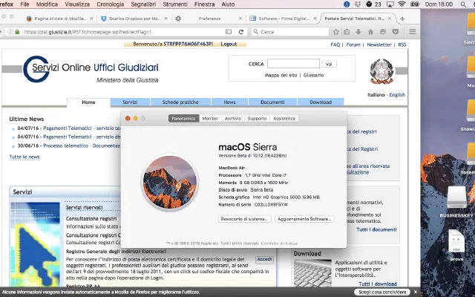Click the green padlock security icon

[x=17, y=32]
